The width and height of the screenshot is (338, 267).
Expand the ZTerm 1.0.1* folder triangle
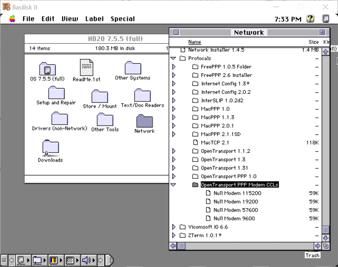(174, 235)
